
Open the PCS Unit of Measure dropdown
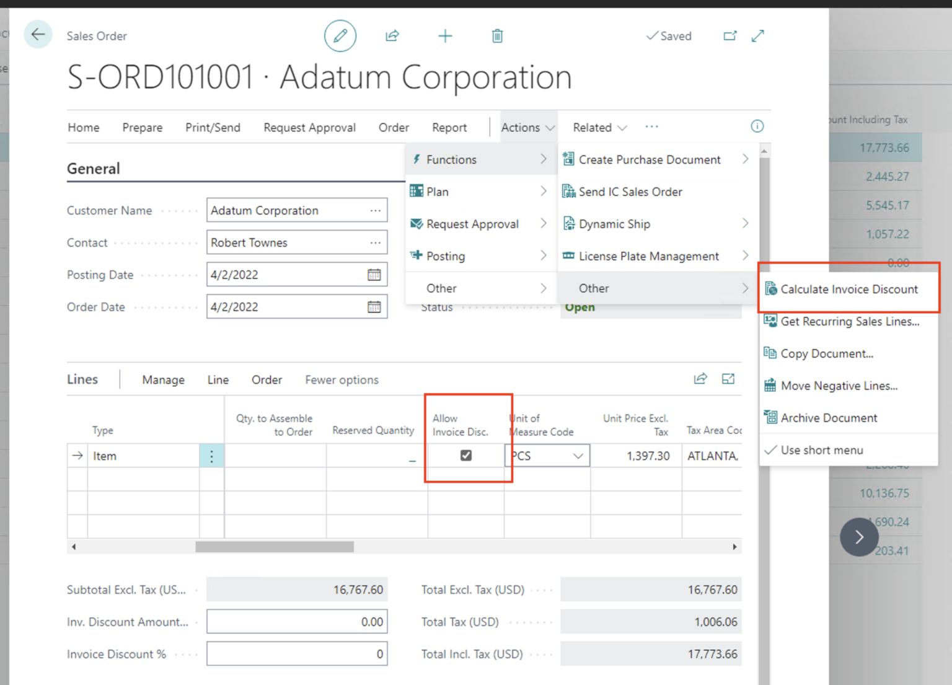coord(579,455)
